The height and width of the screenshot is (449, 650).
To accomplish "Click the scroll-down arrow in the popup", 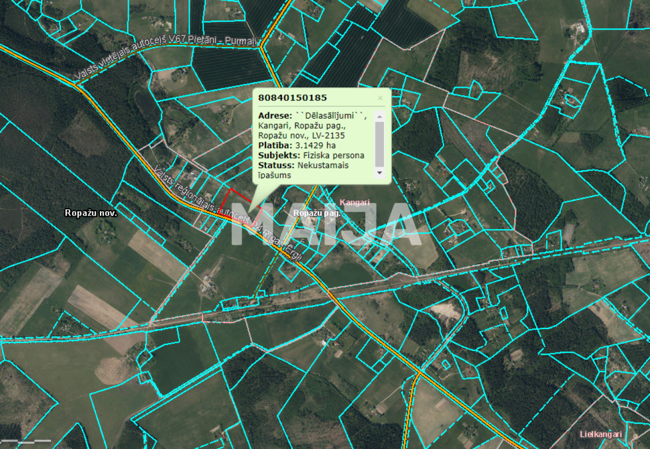I will pos(378,174).
